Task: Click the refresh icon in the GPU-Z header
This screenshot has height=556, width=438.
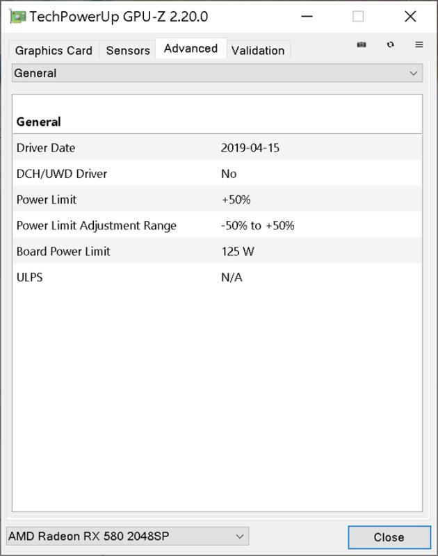Action: (x=391, y=44)
